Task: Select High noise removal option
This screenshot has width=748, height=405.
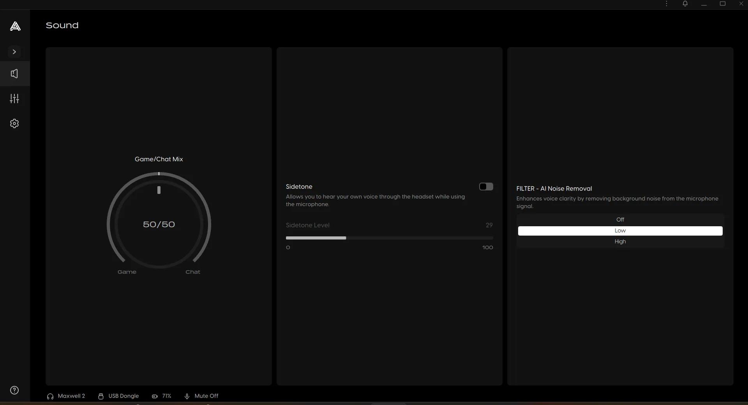Action: point(620,241)
